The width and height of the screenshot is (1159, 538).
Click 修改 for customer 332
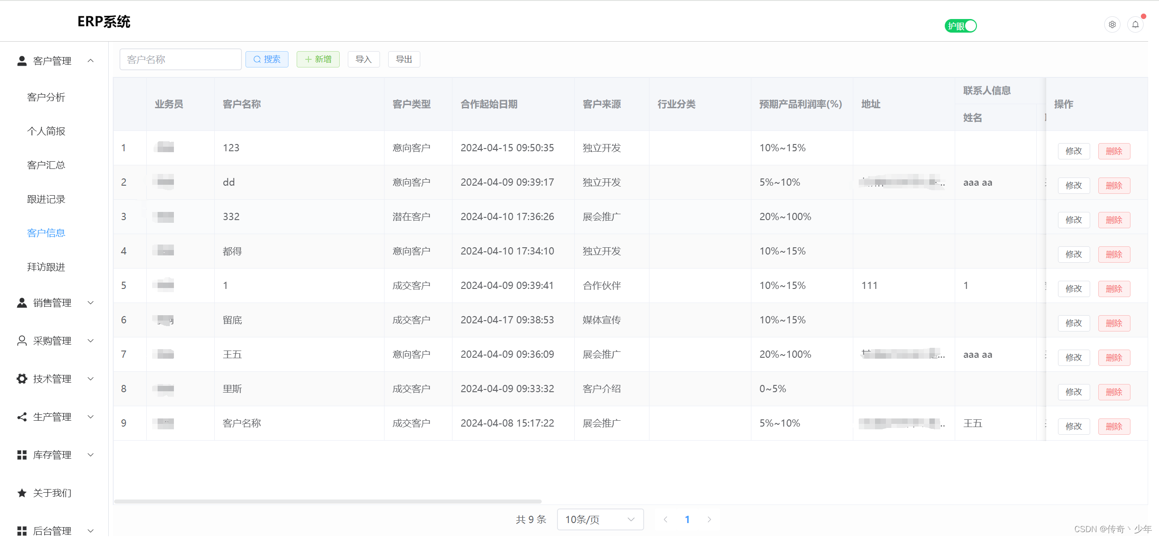click(1074, 220)
